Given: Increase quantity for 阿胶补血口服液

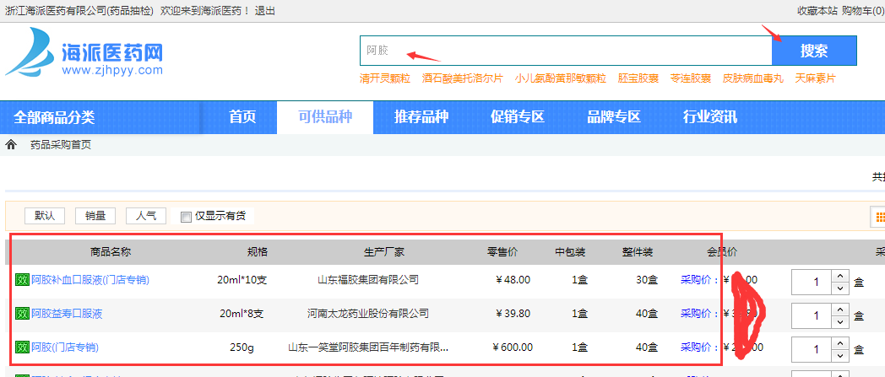Looking at the screenshot, I should tap(840, 275).
